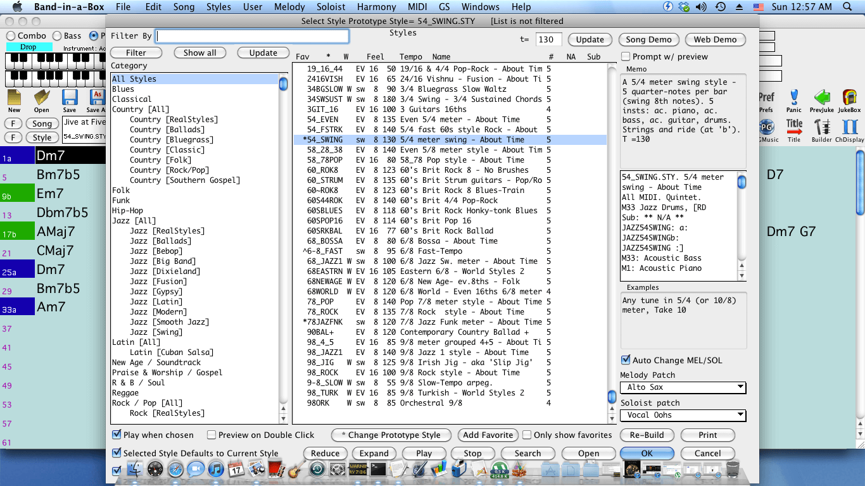Click the Song Demo button

(648, 39)
